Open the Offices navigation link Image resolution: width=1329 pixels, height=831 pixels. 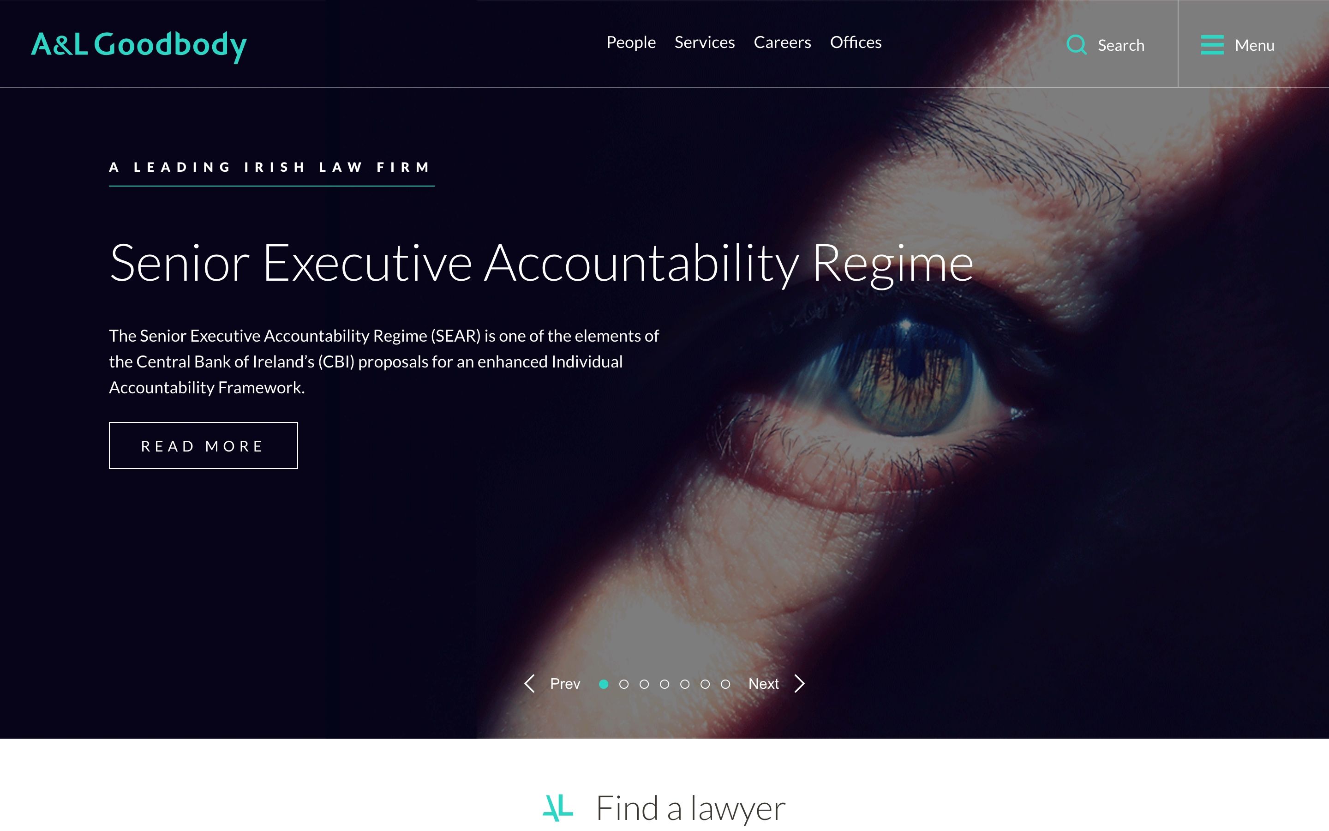856,42
